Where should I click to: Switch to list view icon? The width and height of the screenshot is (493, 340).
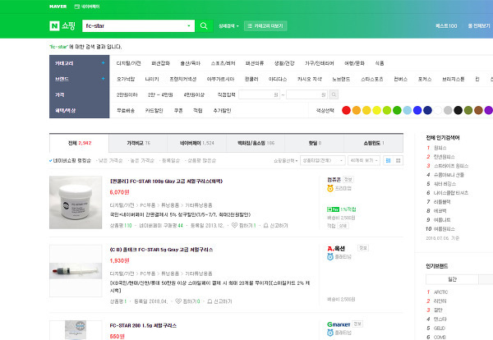coord(389,161)
